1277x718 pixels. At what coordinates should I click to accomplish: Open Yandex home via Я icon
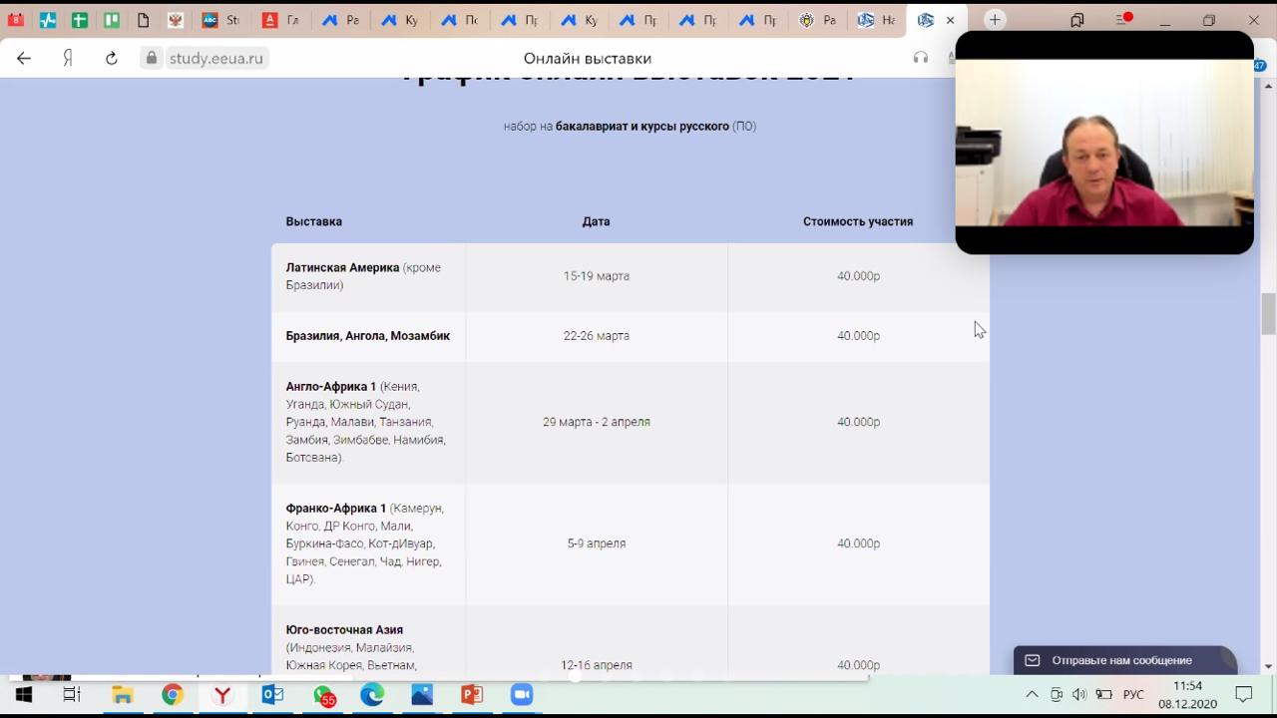68,58
